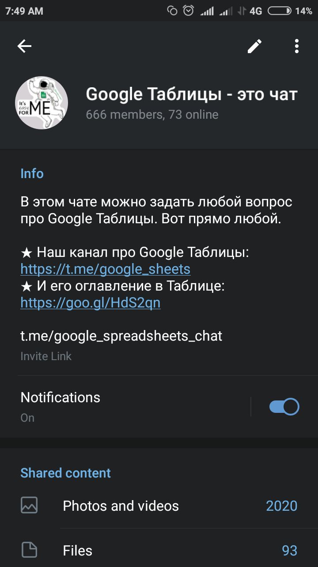Tap the Files document icon
318x567 pixels.
click(x=29, y=550)
